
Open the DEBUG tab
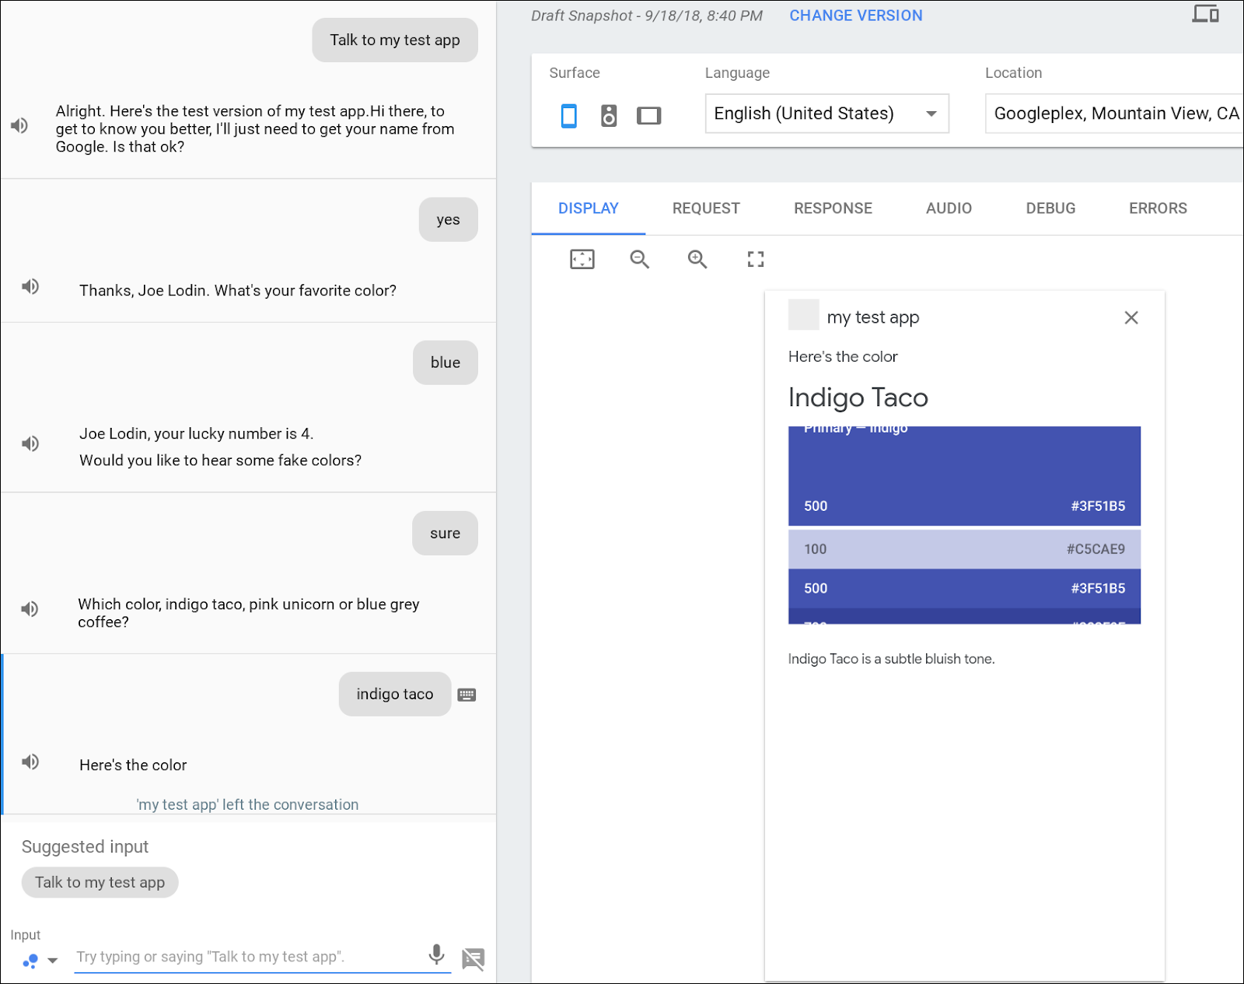click(1050, 208)
